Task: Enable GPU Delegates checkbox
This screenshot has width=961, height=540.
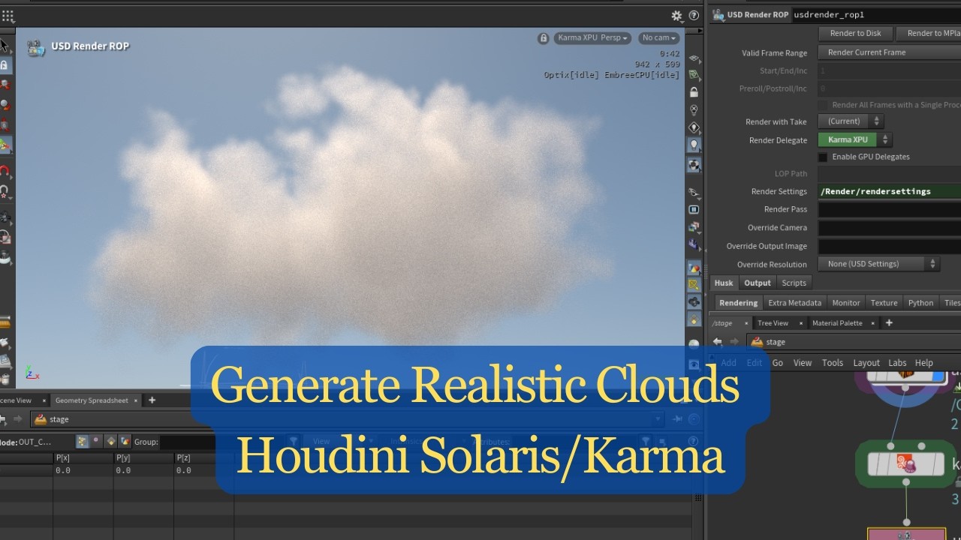Action: pyautogui.click(x=823, y=157)
